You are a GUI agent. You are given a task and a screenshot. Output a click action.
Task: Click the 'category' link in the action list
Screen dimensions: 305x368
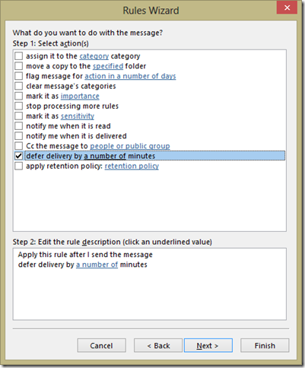[x=94, y=56]
